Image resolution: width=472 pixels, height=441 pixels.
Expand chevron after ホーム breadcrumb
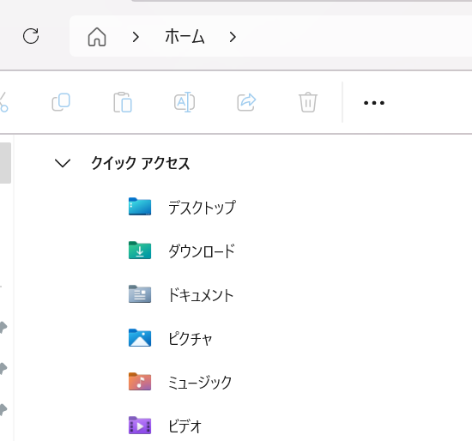pos(233,37)
